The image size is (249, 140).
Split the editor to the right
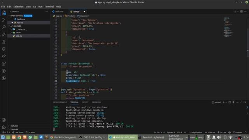tap(241, 12)
